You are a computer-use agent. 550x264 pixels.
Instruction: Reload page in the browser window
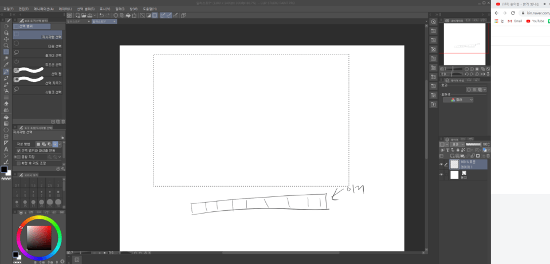[513, 13]
